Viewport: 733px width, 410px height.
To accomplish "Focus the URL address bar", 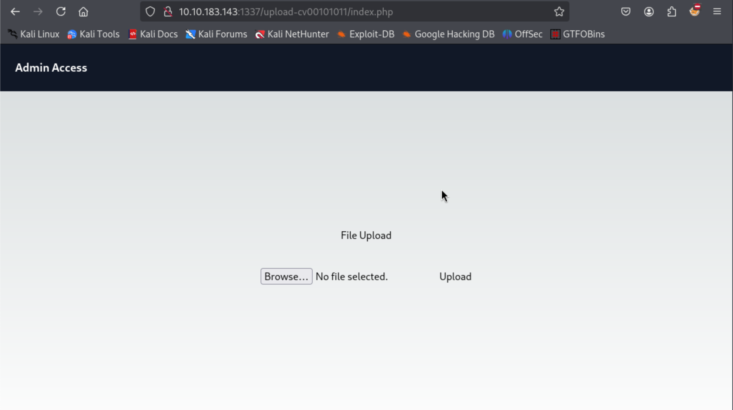I will point(349,12).
